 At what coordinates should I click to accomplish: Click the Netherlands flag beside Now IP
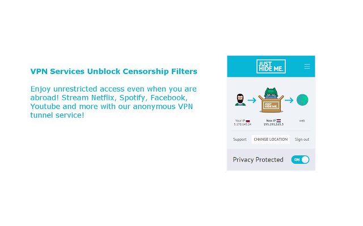click(x=278, y=120)
